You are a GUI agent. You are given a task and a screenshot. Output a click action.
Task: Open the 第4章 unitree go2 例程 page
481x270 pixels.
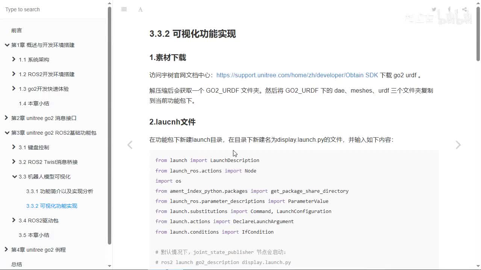(x=38, y=250)
